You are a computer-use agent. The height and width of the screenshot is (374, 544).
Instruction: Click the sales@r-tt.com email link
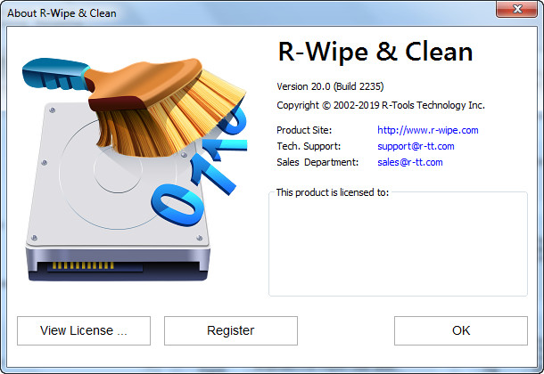409,162
